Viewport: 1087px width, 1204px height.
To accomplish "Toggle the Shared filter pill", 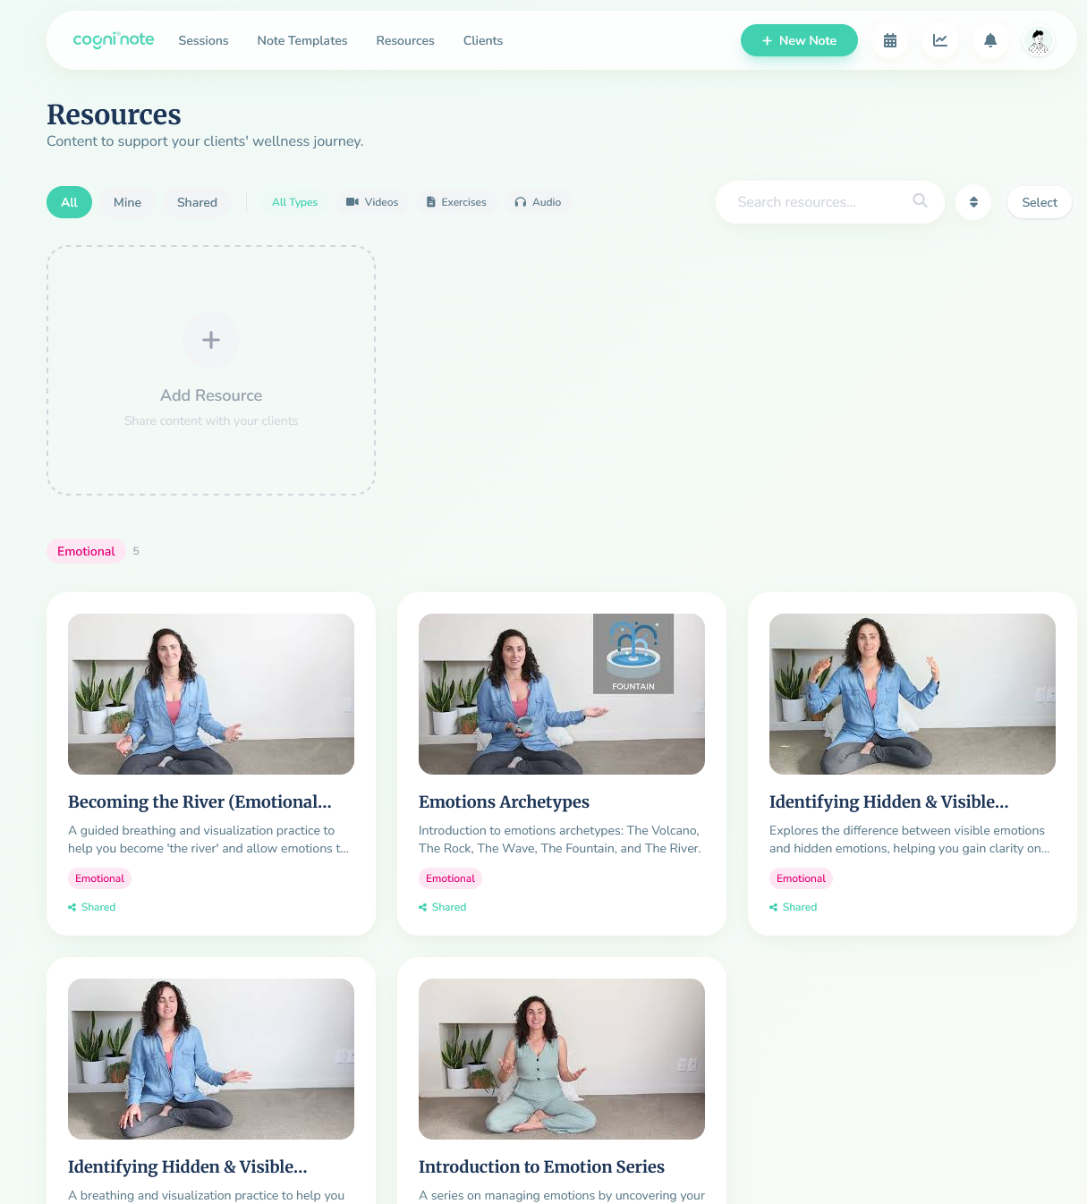I will tap(197, 202).
